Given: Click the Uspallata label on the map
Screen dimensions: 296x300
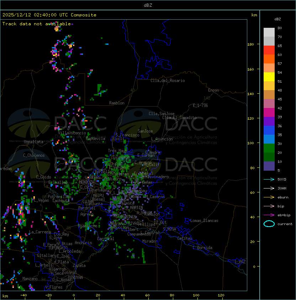Looking at the screenshot, I should (33, 142).
